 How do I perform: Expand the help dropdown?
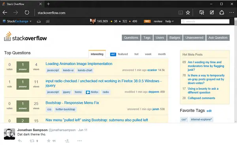click(169, 21)
